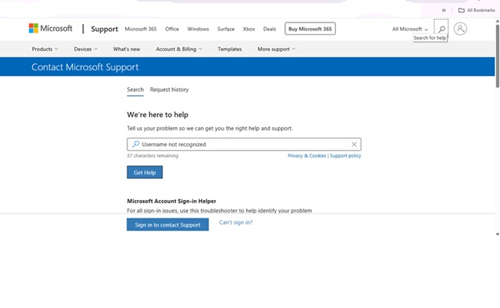Click the Contact Microsoft Support title
The height and width of the screenshot is (308, 500).
click(x=85, y=67)
